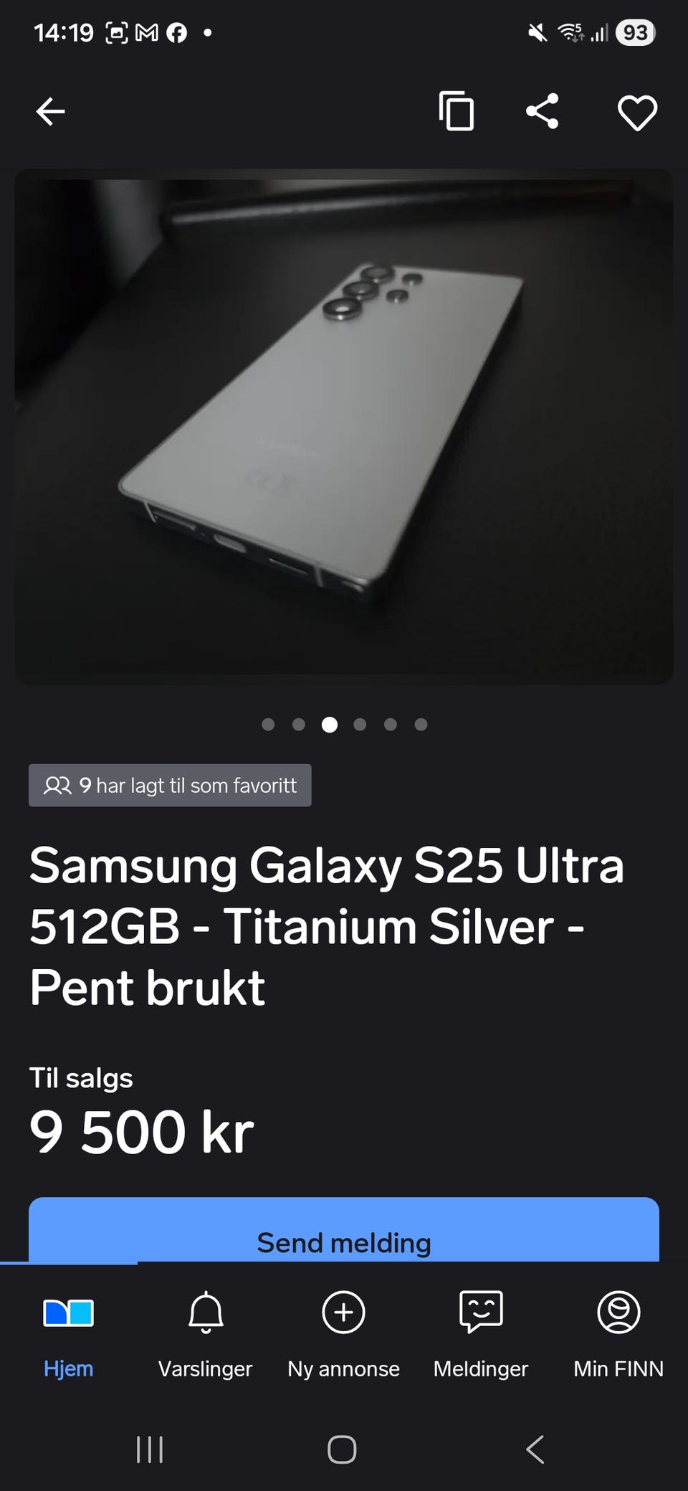Open Meldinger messages tab
688x1491 pixels.
[x=481, y=1335]
